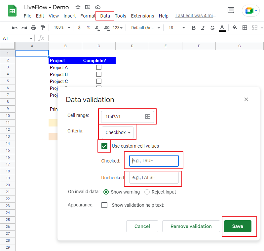Select column D header
264x251 pixels.
(132, 46)
